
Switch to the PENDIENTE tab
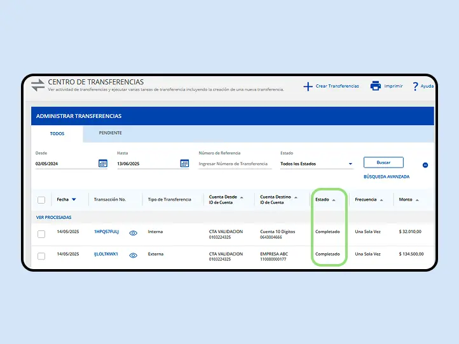(110, 133)
